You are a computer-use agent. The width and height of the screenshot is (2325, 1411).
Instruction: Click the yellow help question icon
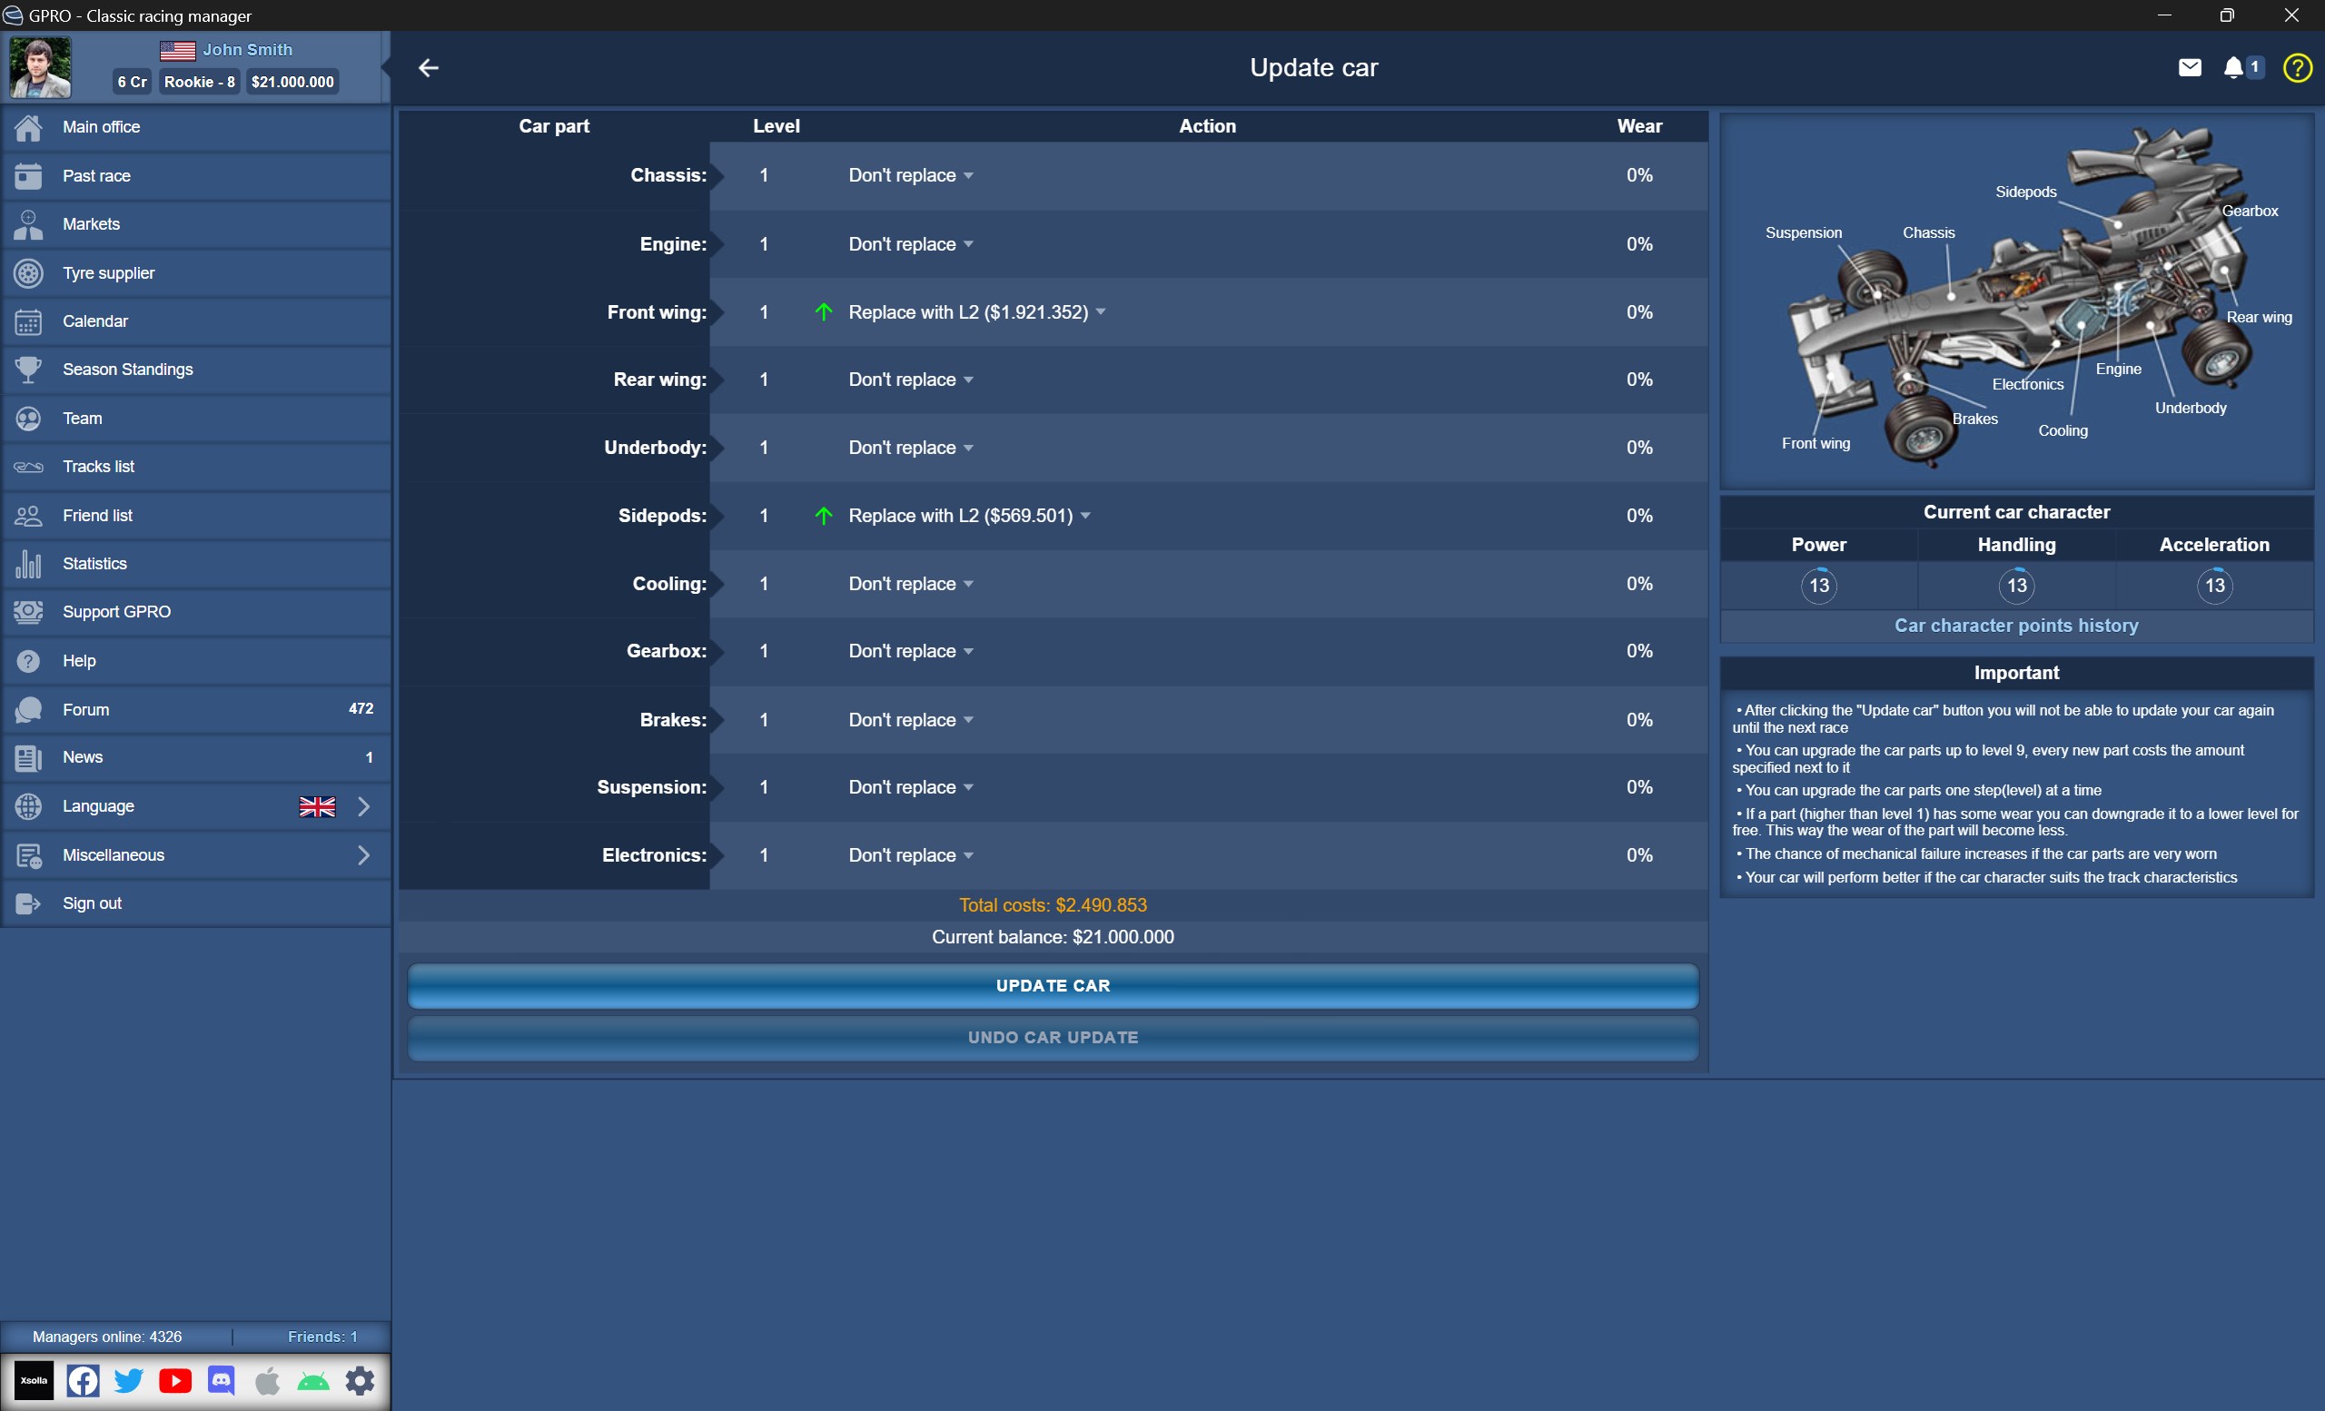(x=2297, y=68)
